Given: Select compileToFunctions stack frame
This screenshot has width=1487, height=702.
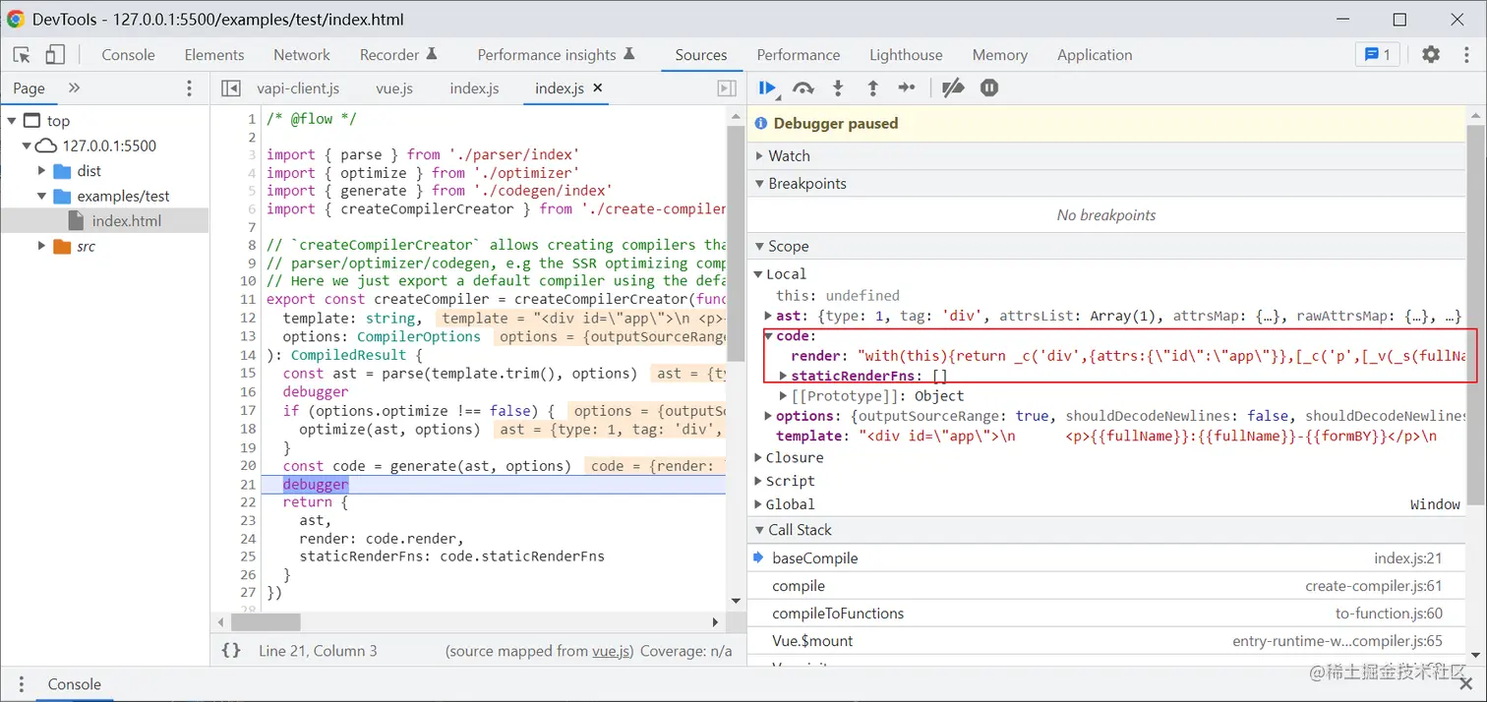Looking at the screenshot, I should [x=1105, y=614].
